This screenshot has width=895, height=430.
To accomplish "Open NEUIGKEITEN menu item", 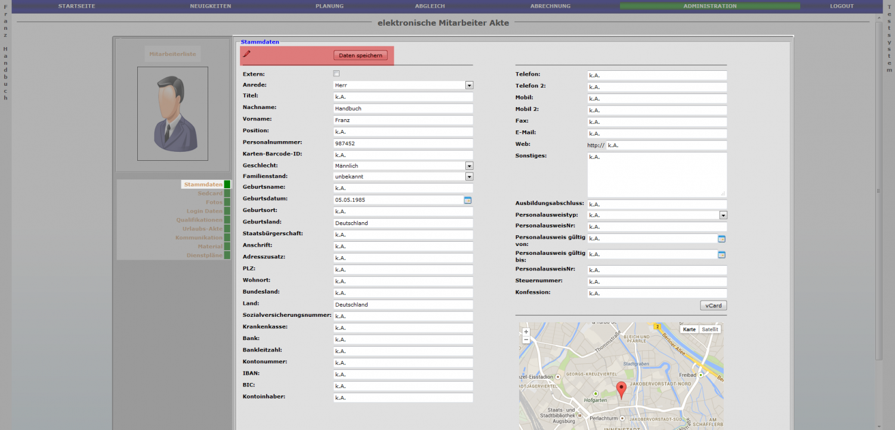I will click(211, 6).
